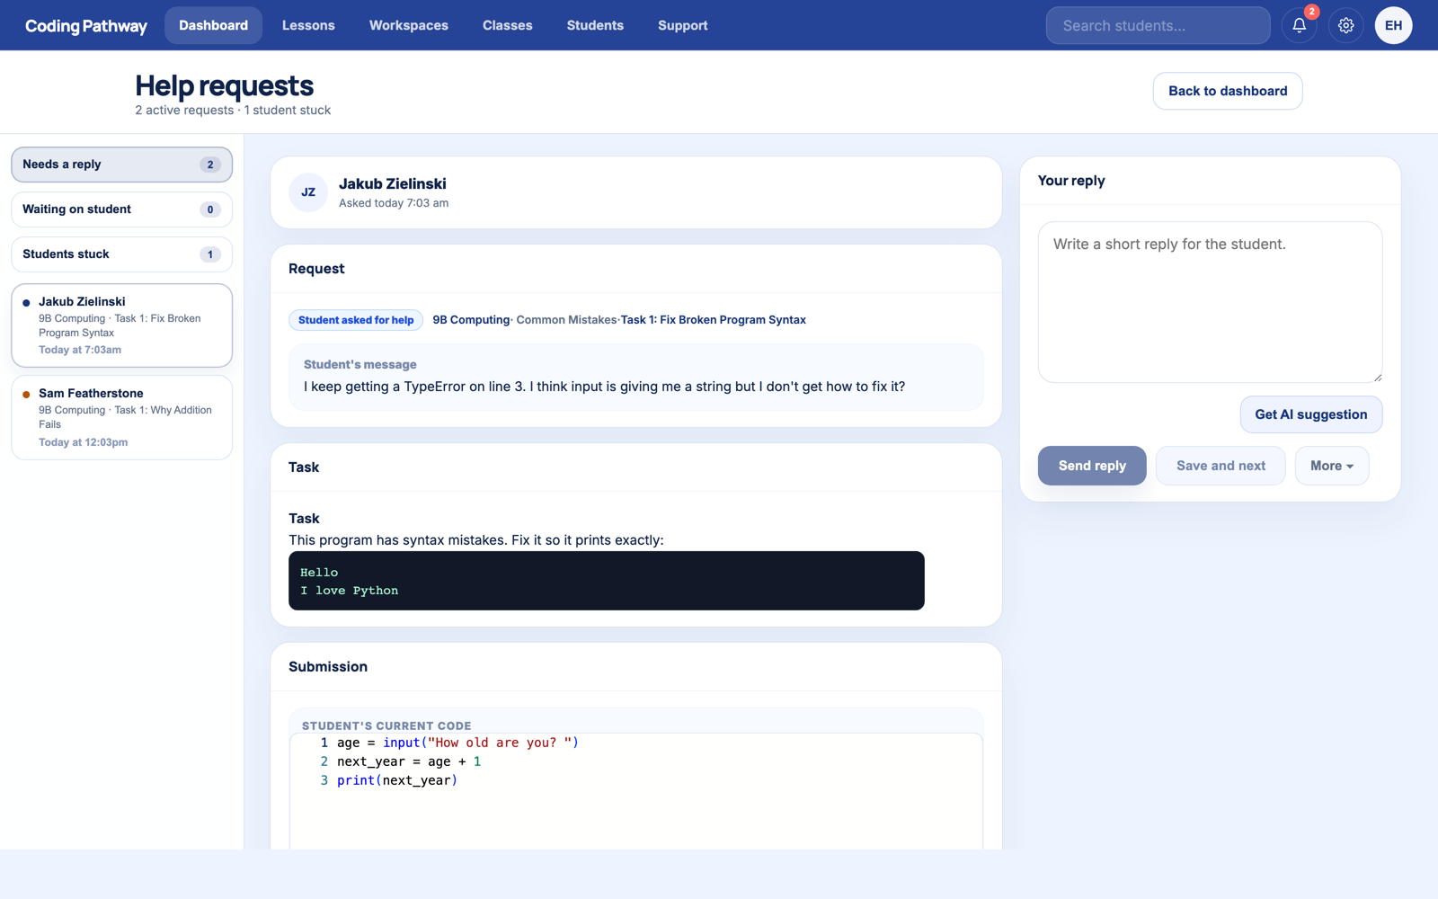Image resolution: width=1438 pixels, height=899 pixels.
Task: Click the STUDENT'S CURRENT CODE label
Action: point(386,725)
